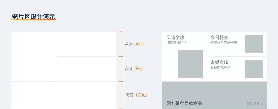Click the 海淘精选好货 subtitle
The image size is (278, 109).
177,43
